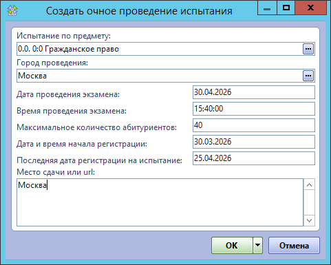331x265 pixels.
Task: Expand the OK button dropdown arrow
Action: pos(258,245)
